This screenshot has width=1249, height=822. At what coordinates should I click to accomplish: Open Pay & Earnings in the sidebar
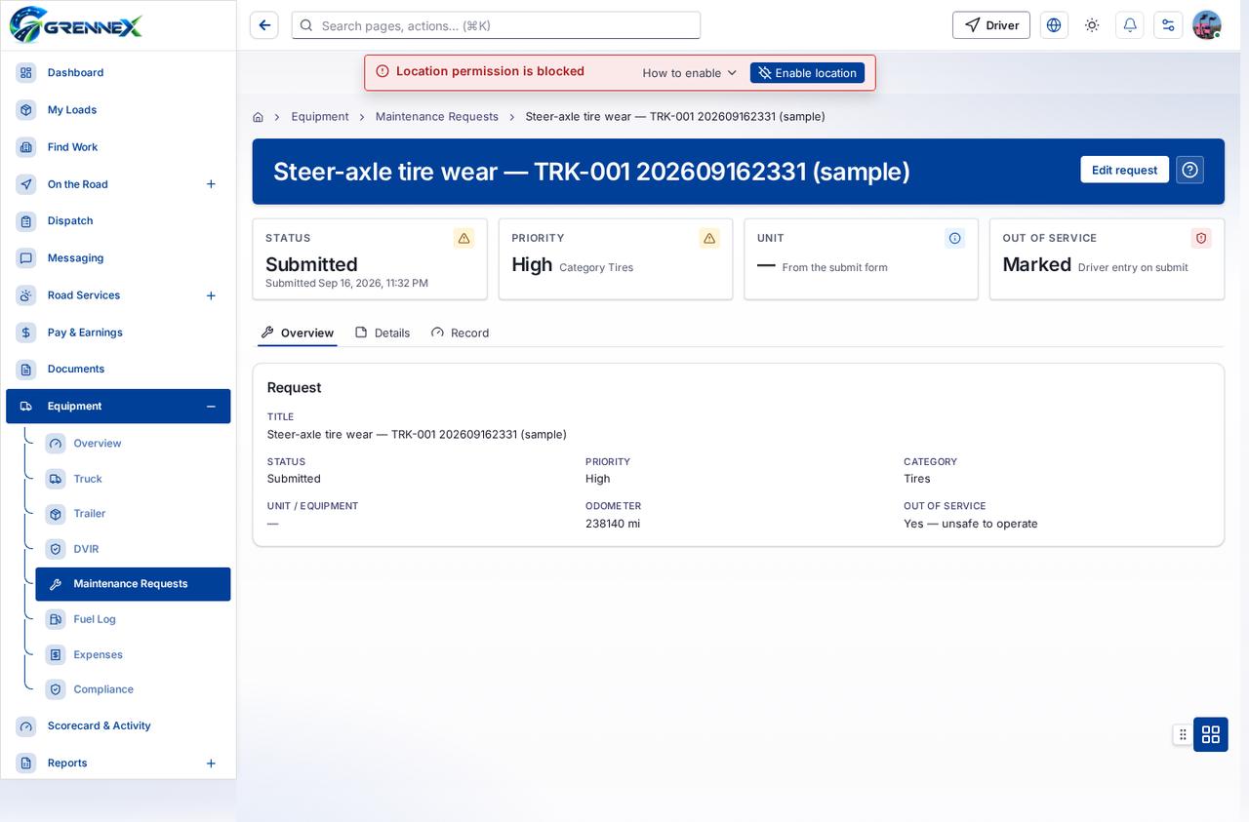point(118,333)
